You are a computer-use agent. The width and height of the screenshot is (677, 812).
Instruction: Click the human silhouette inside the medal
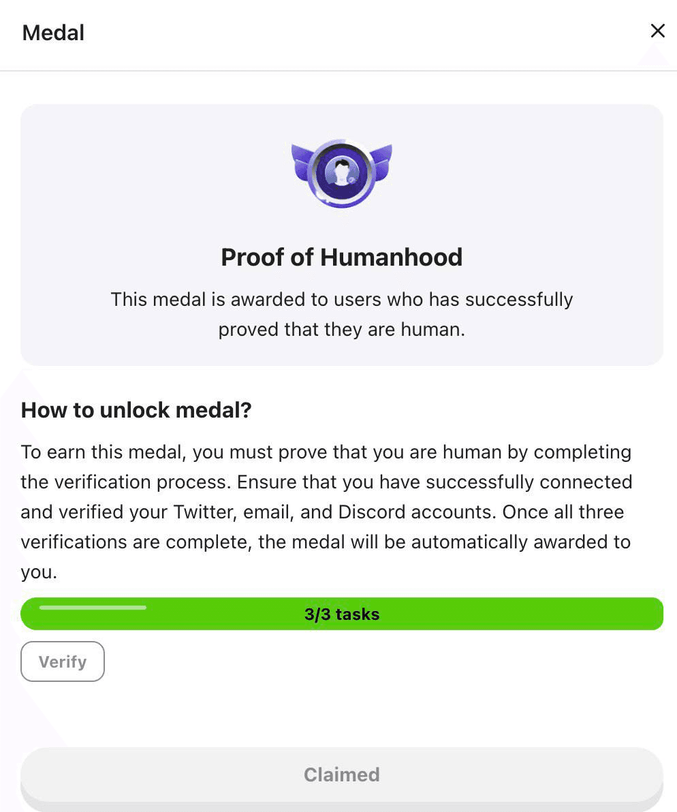coord(342,172)
